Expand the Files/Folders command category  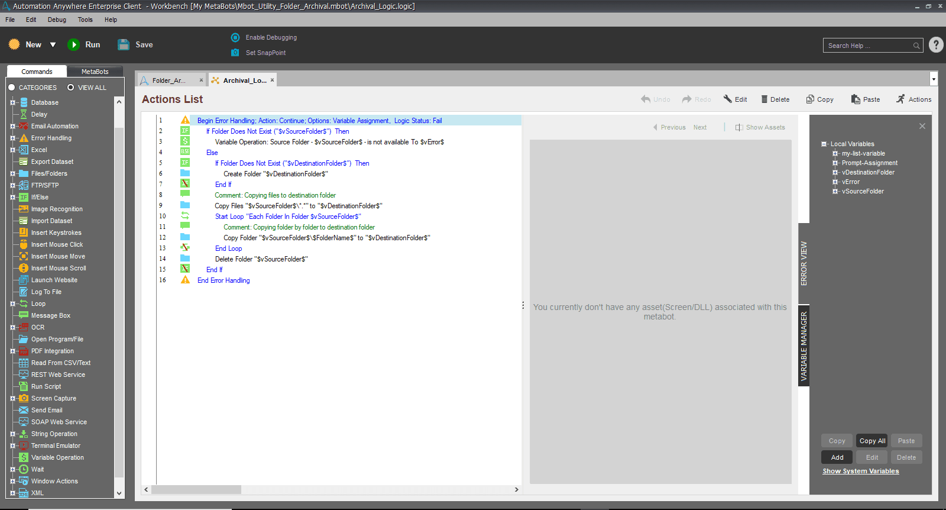[x=12, y=173]
